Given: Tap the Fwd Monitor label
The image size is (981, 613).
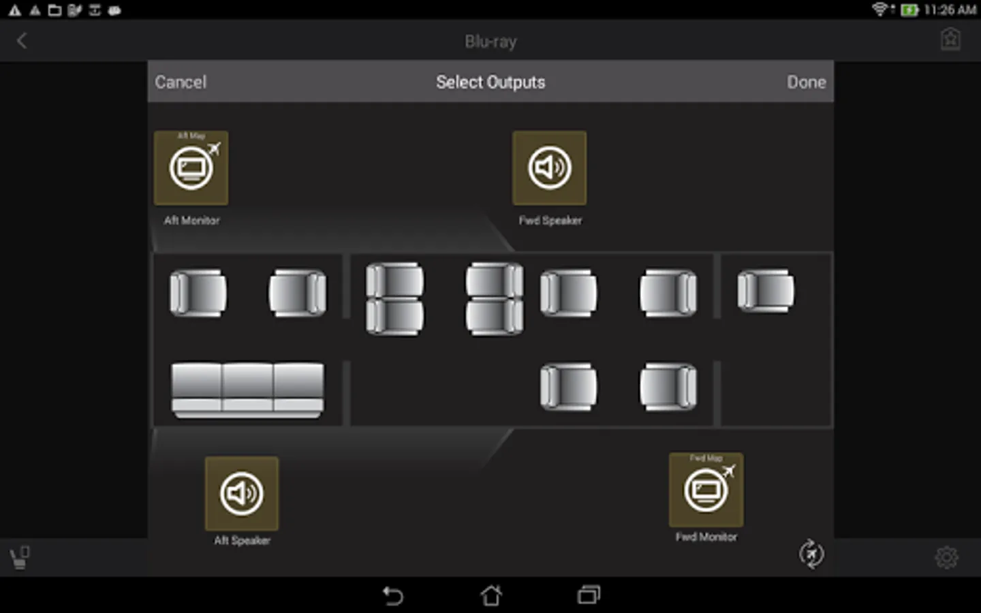Looking at the screenshot, I should pyautogui.click(x=706, y=537).
